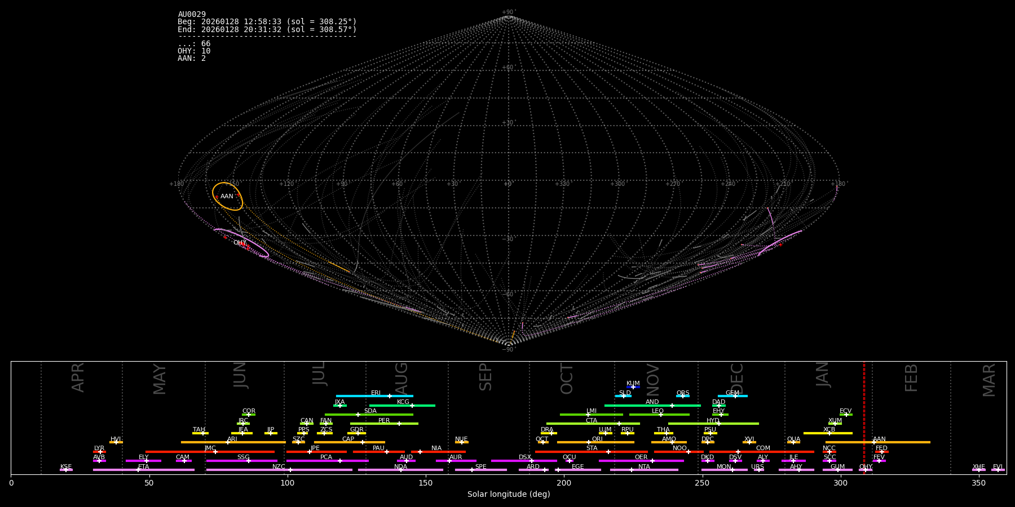Click the Solar longitude axis label
This screenshot has width=1015, height=507.
tap(509, 495)
